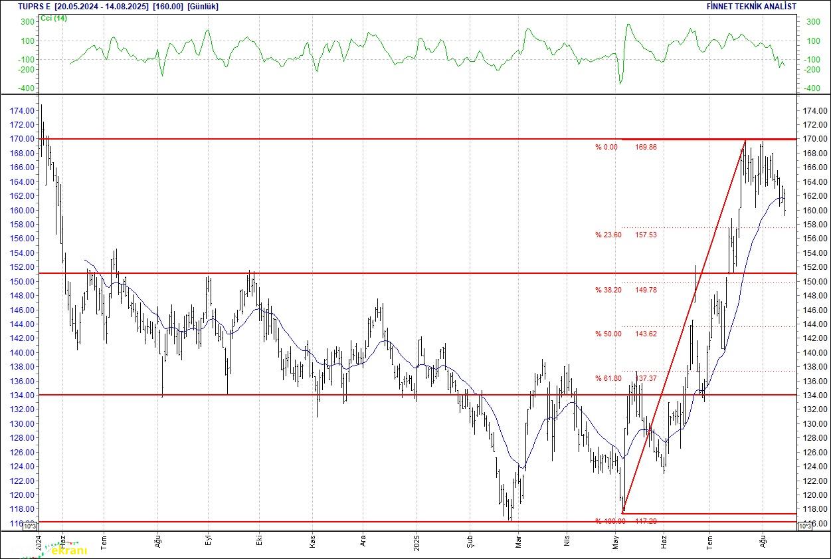Click the % 38.20 Fibonacci level label
Screen dimensions: 831x559
coord(608,290)
